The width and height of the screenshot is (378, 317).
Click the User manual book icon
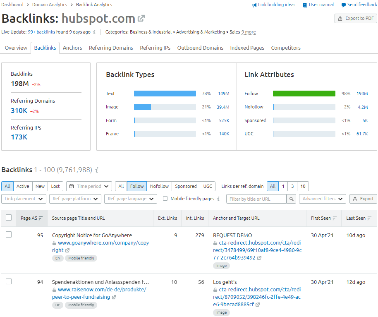click(x=305, y=5)
